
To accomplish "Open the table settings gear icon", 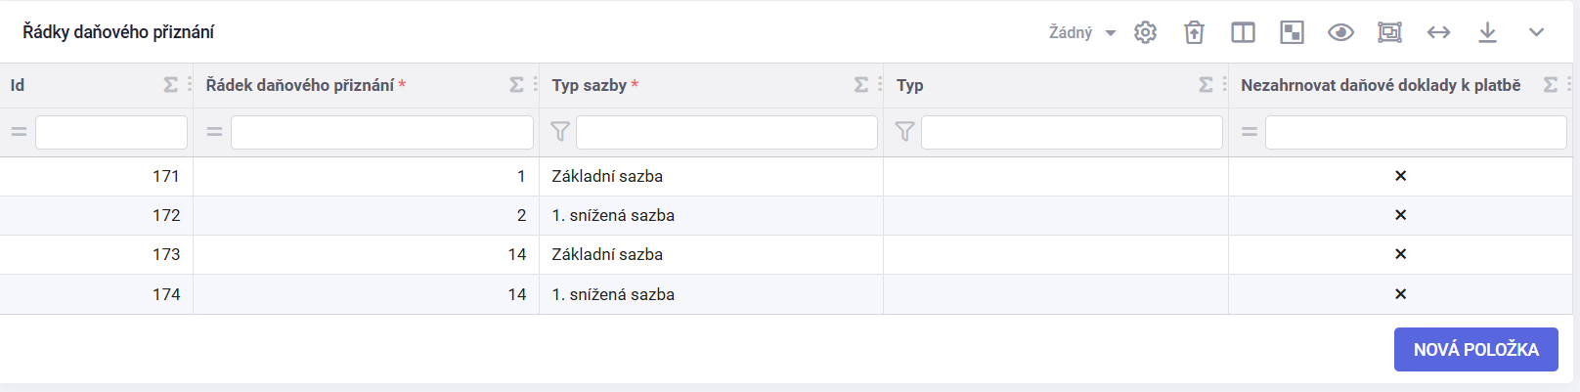I will [x=1145, y=32].
